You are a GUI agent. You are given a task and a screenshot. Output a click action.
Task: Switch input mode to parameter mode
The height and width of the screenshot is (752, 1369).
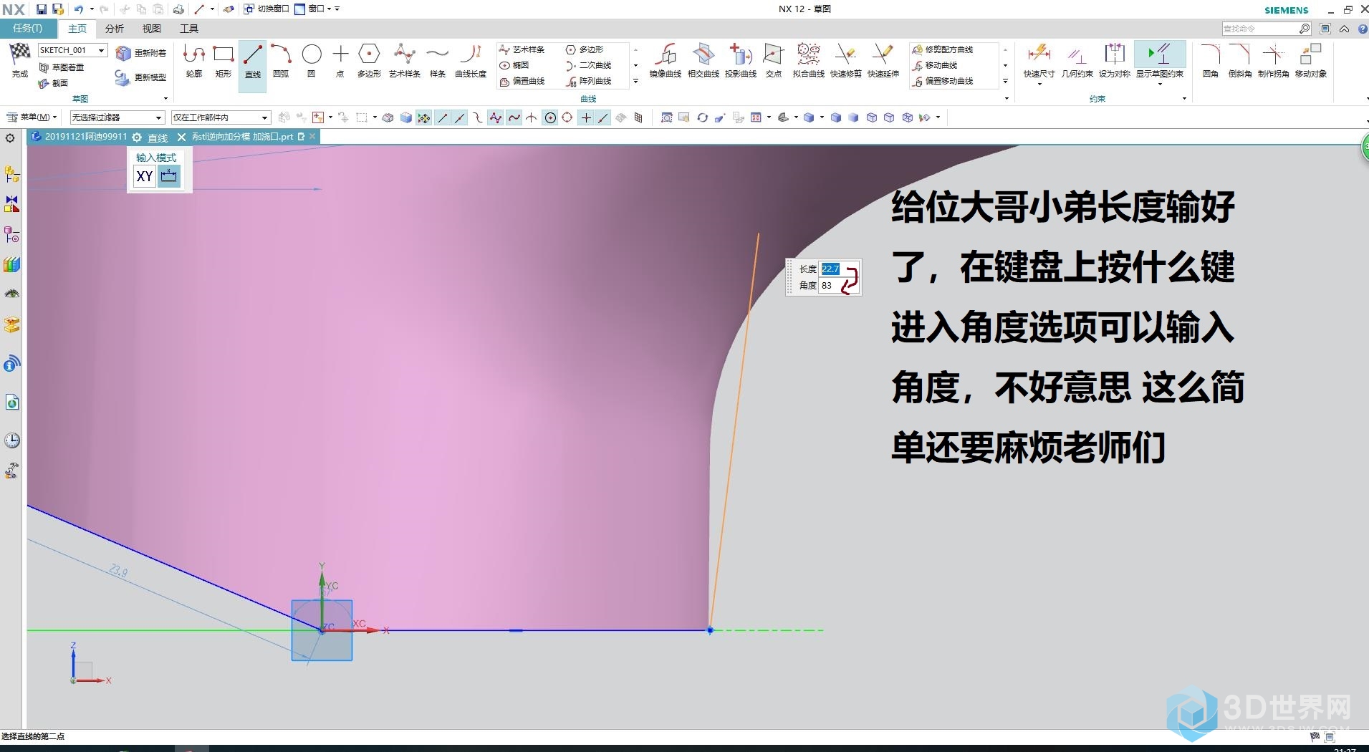(169, 176)
